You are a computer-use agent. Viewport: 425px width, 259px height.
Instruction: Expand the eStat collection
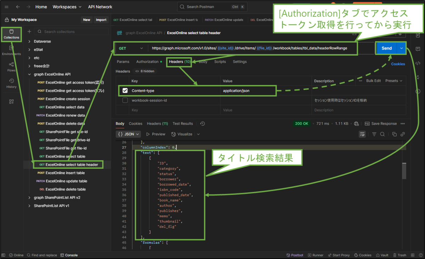click(29, 50)
